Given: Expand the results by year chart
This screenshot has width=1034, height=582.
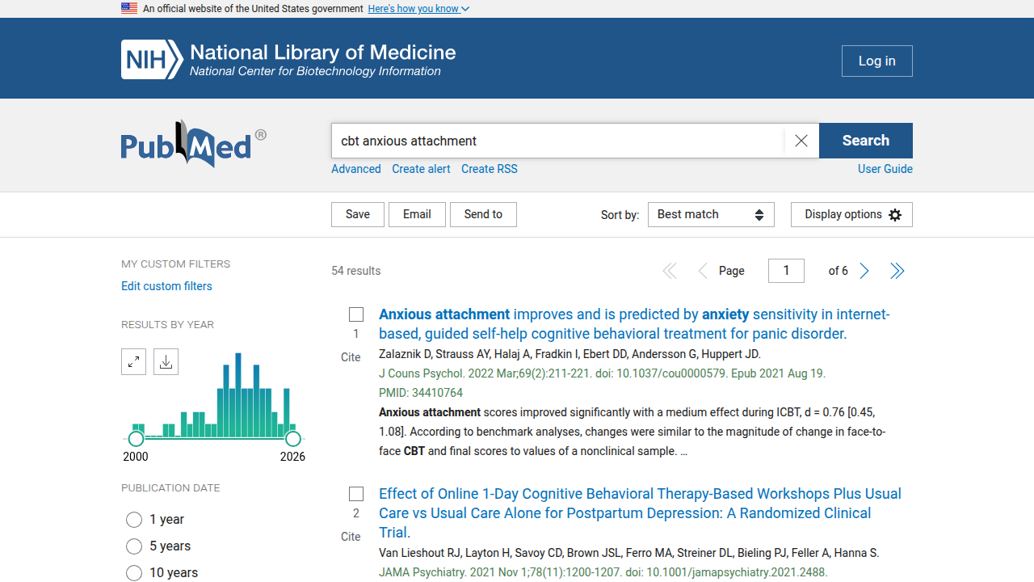Looking at the screenshot, I should click(x=134, y=362).
